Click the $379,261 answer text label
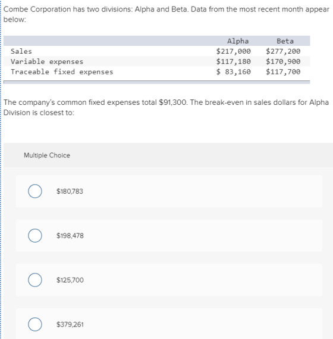This screenshot has width=333, height=339. coord(70,324)
